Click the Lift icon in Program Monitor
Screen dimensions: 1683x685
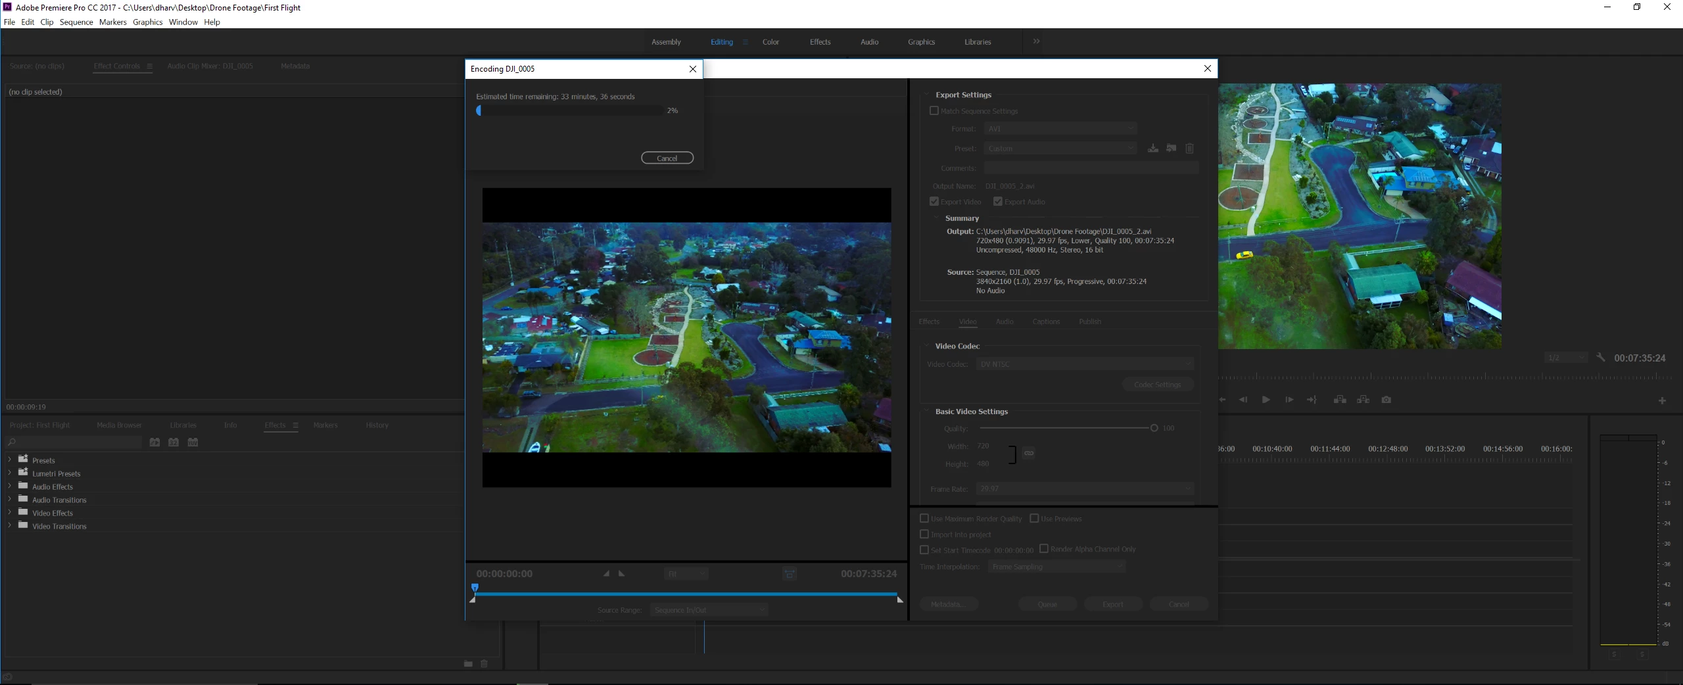[x=1339, y=400]
